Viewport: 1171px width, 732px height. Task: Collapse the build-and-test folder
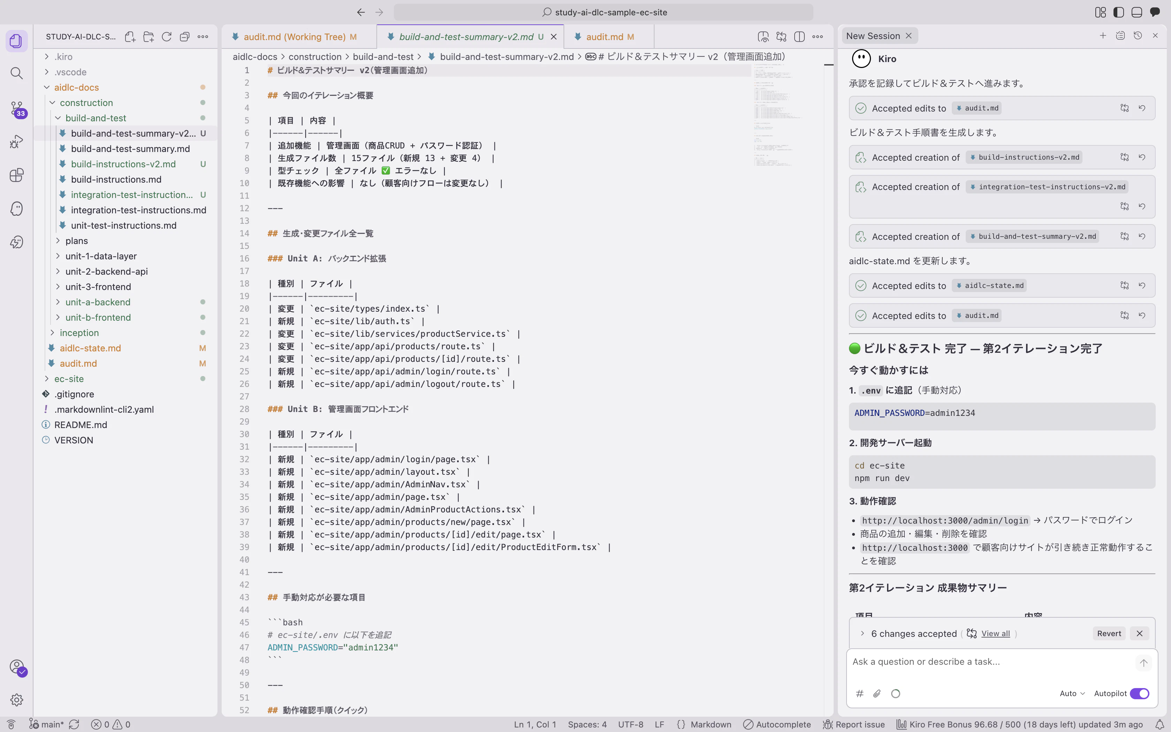pyautogui.click(x=58, y=118)
